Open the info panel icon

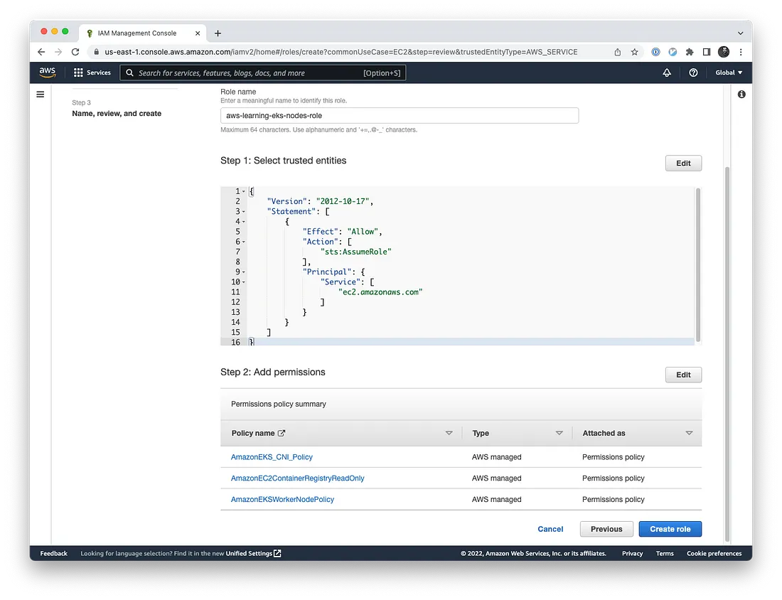[741, 95]
